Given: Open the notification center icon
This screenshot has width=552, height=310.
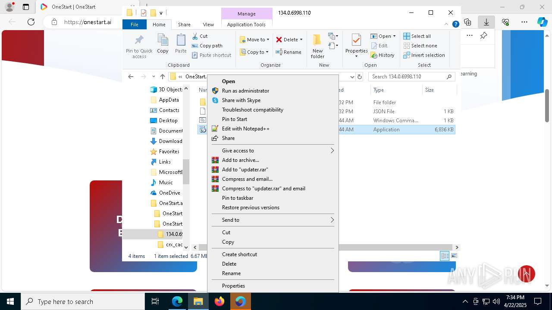Looking at the screenshot, I should [x=538, y=301].
